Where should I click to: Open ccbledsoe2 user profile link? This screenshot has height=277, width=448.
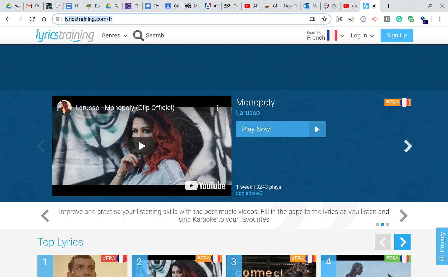tap(249, 193)
